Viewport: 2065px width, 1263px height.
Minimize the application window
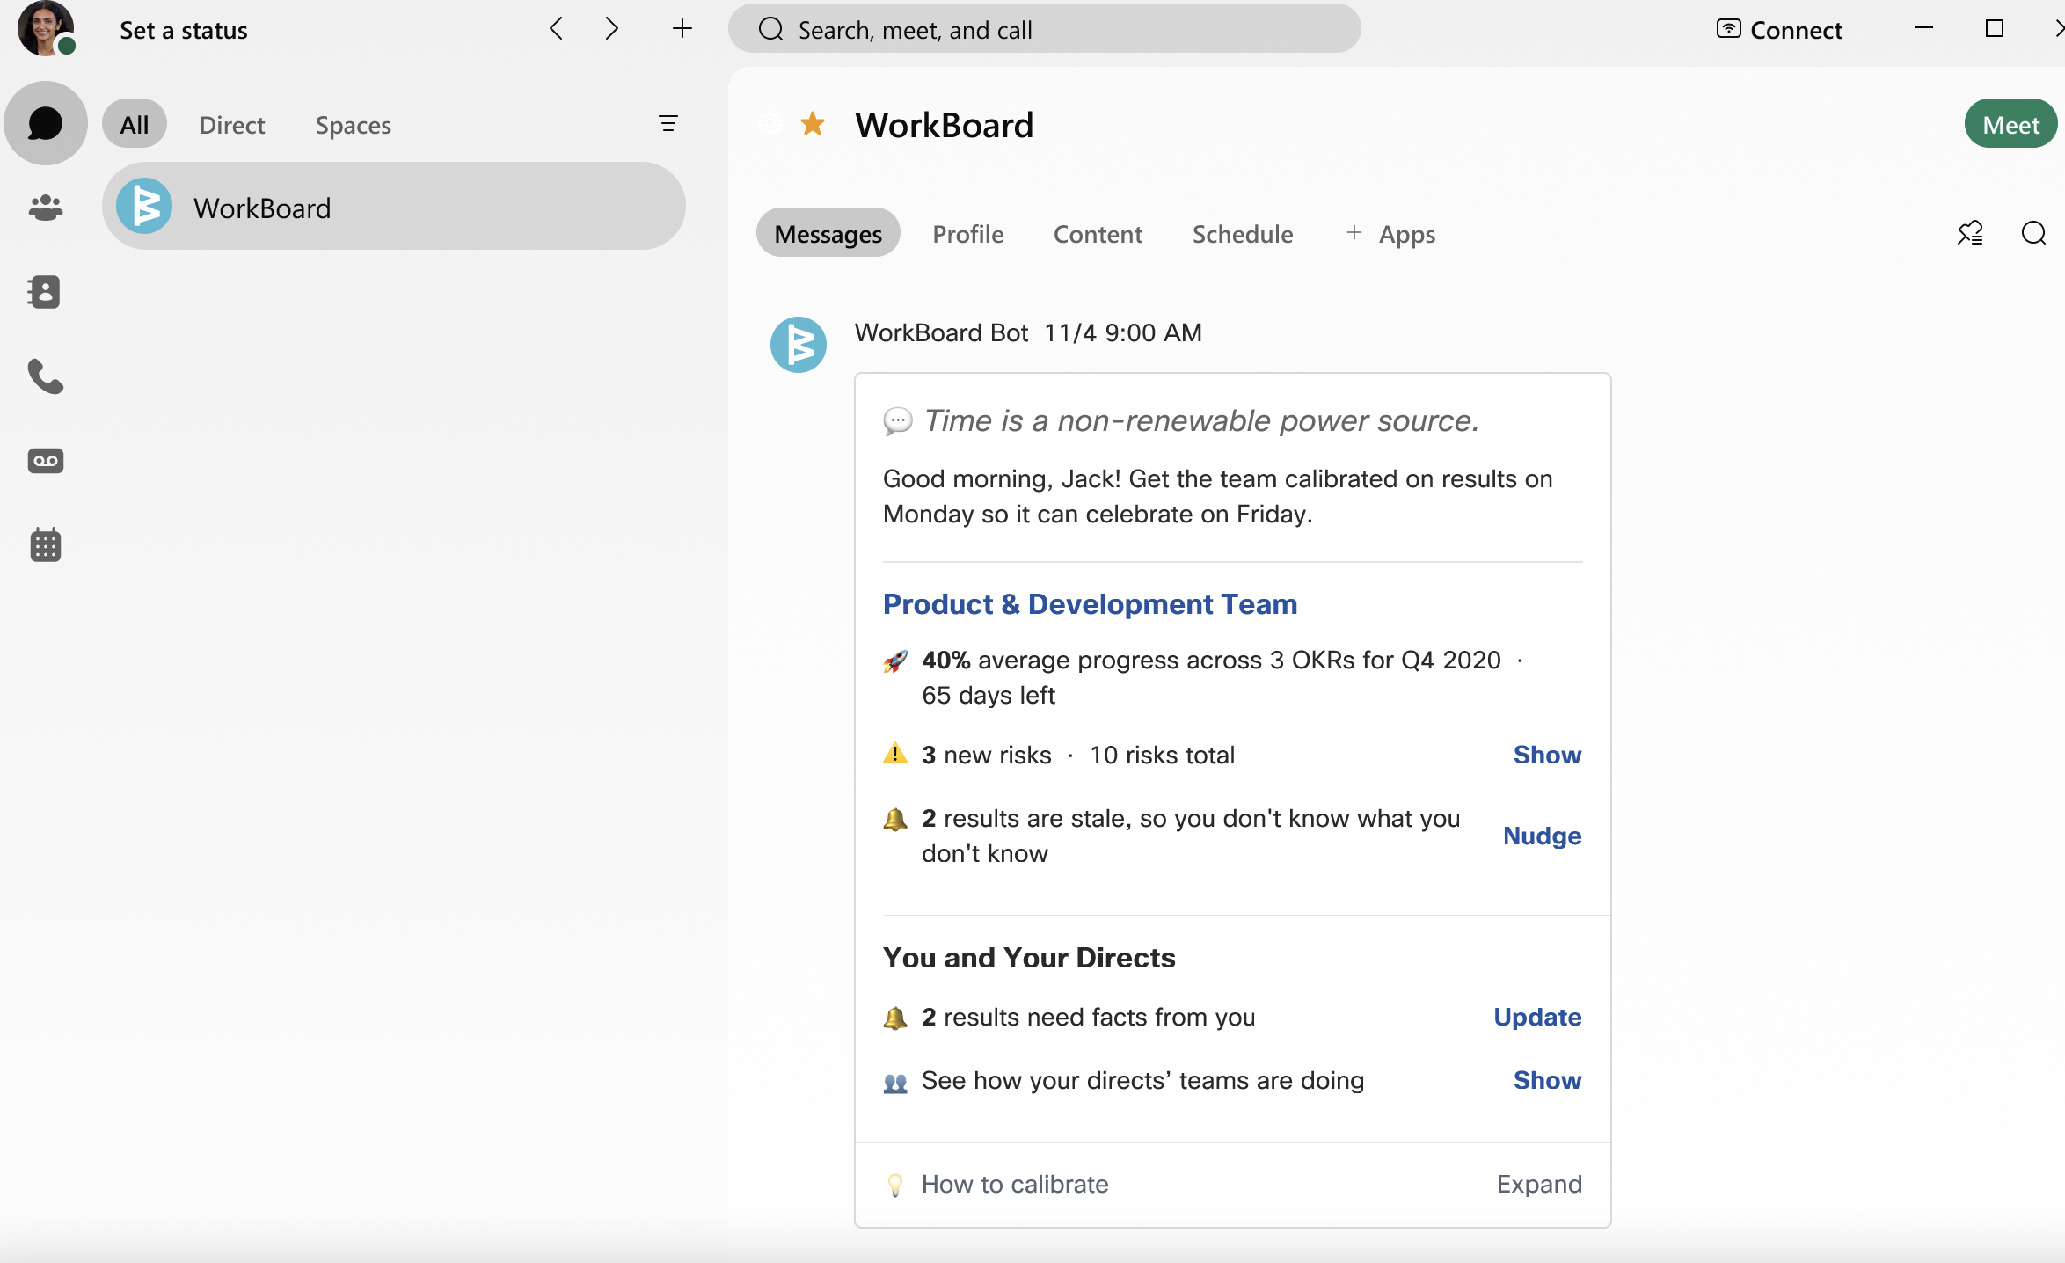point(1924,28)
